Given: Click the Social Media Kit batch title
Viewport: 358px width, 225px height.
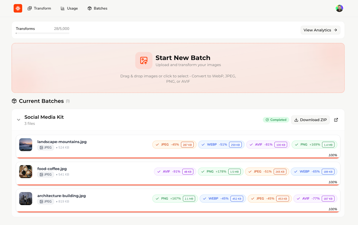Looking at the screenshot, I should (x=44, y=117).
